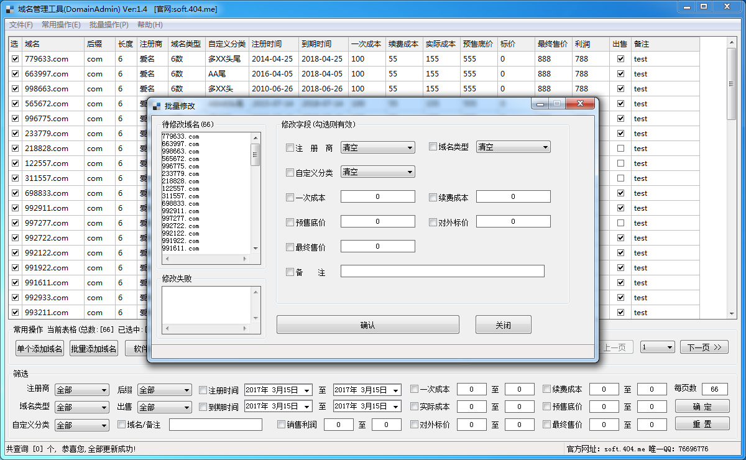Select 992911.com in the 待修改域名 list
Screen dimensions: 746x460
181,211
